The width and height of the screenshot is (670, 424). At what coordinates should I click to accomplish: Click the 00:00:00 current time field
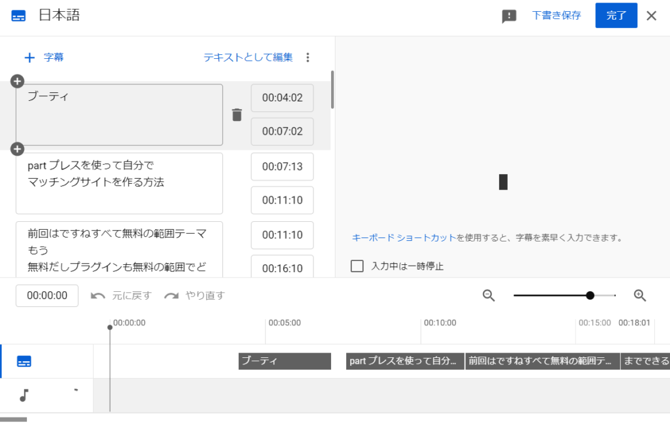click(x=47, y=296)
